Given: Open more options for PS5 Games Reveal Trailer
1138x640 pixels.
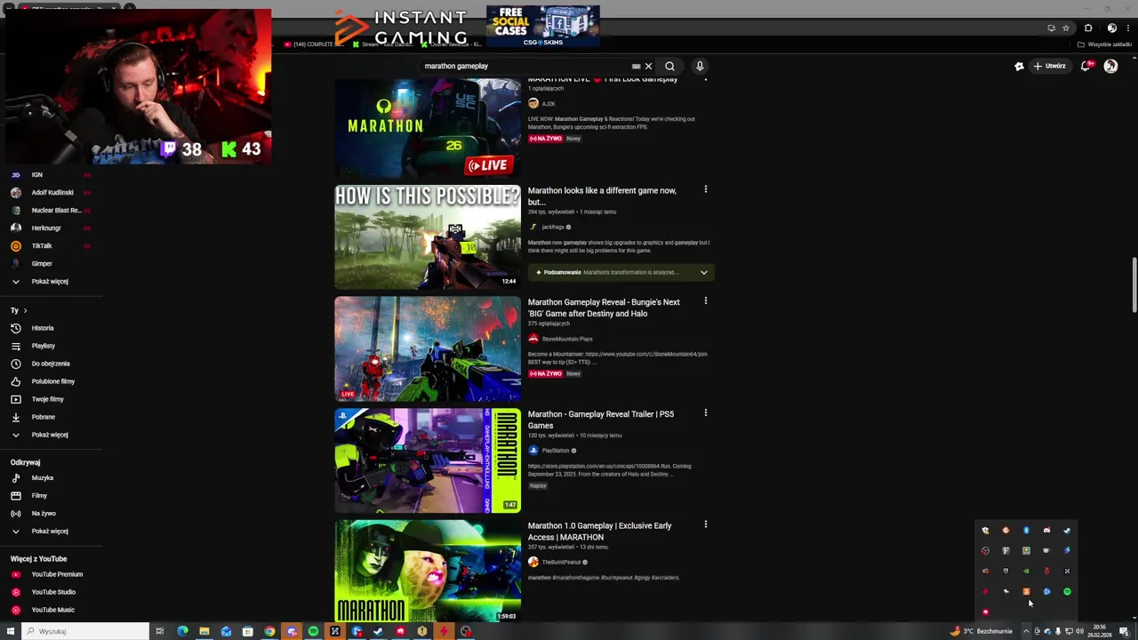Looking at the screenshot, I should (706, 412).
